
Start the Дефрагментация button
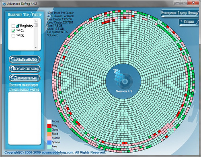point(25,69)
